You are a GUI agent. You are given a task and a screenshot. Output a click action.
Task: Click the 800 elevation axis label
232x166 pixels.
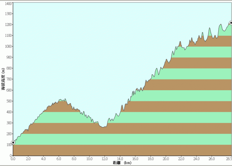[9, 68]
